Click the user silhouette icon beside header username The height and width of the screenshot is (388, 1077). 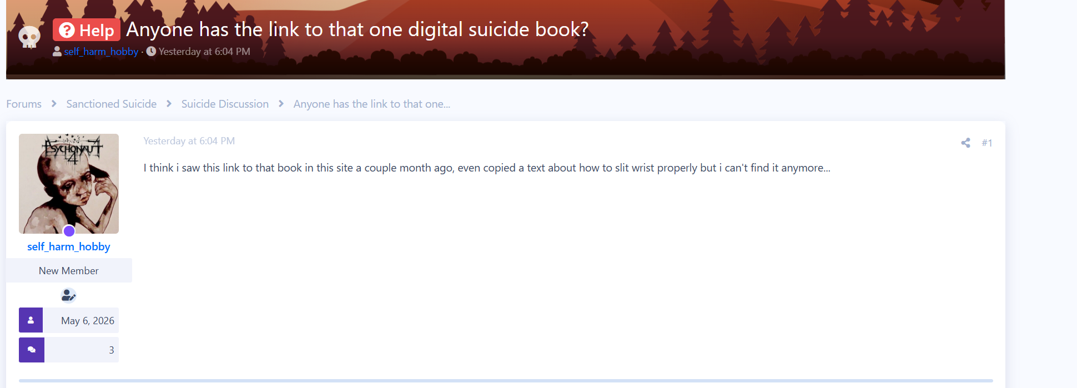click(57, 52)
